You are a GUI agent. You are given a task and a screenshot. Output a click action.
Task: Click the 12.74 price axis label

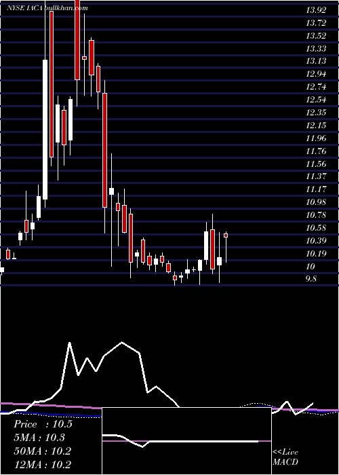[x=316, y=88]
